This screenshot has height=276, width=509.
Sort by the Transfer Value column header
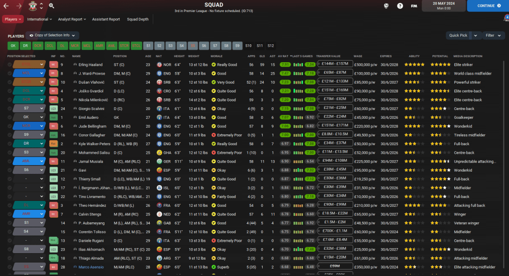coord(328,56)
